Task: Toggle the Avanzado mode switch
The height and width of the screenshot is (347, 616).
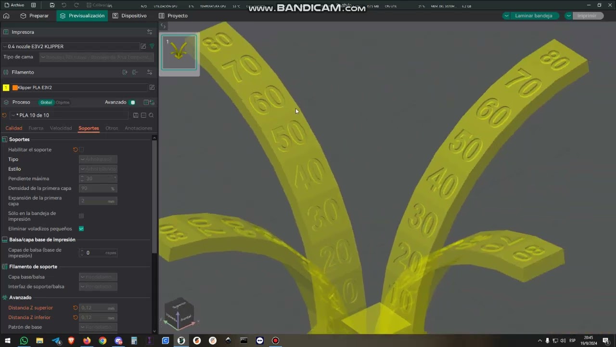Action: coord(132,102)
